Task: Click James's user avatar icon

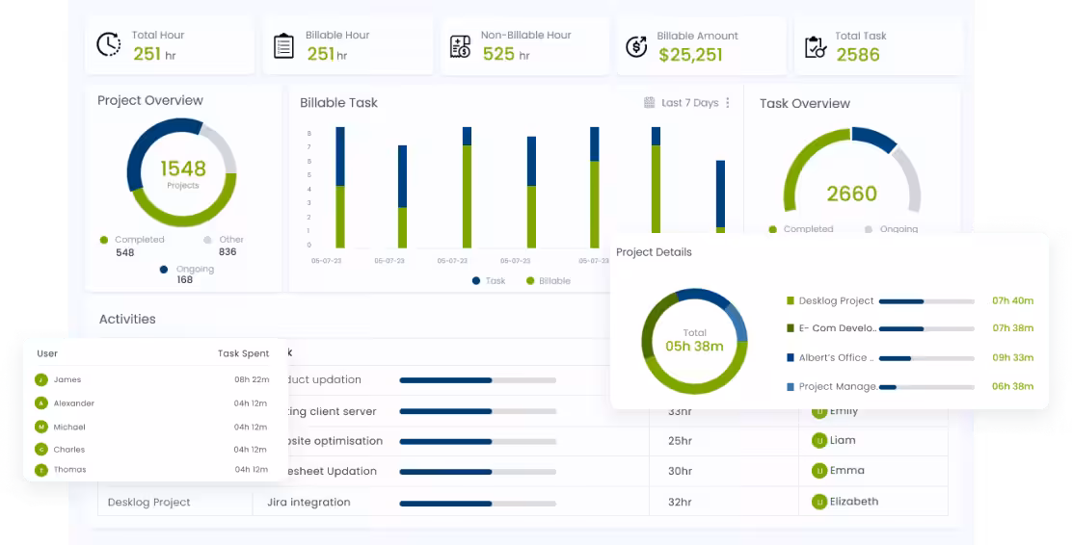Action: (x=40, y=379)
